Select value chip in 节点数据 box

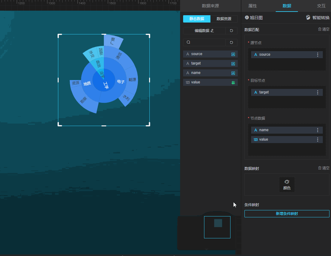[x=287, y=139]
